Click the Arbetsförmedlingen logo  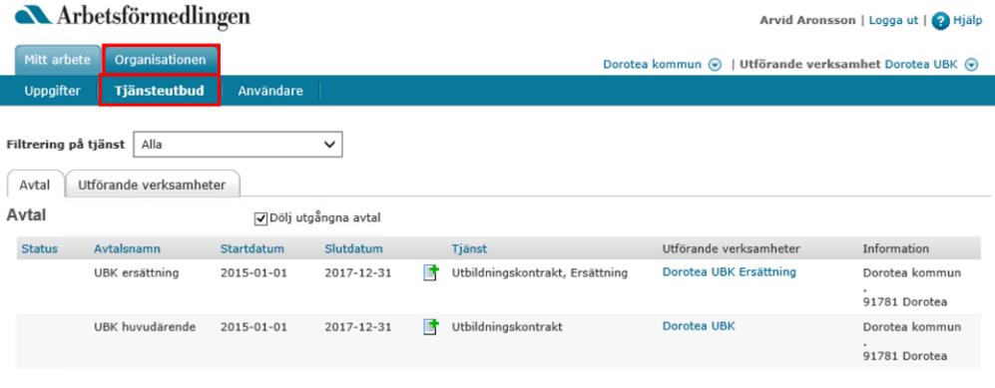point(132,17)
